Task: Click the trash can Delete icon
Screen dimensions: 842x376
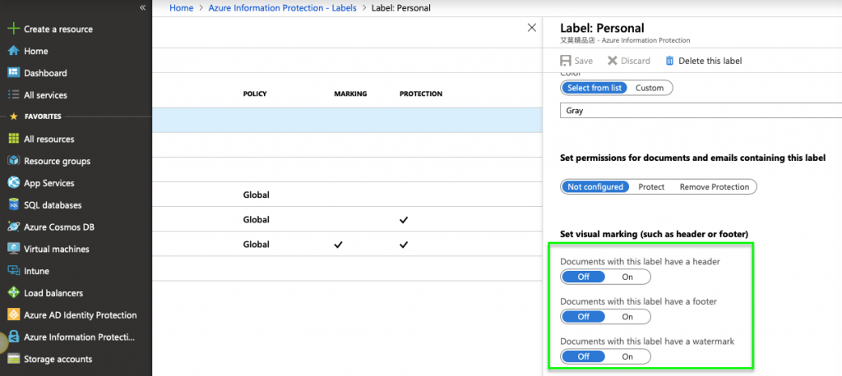Action: 669,61
